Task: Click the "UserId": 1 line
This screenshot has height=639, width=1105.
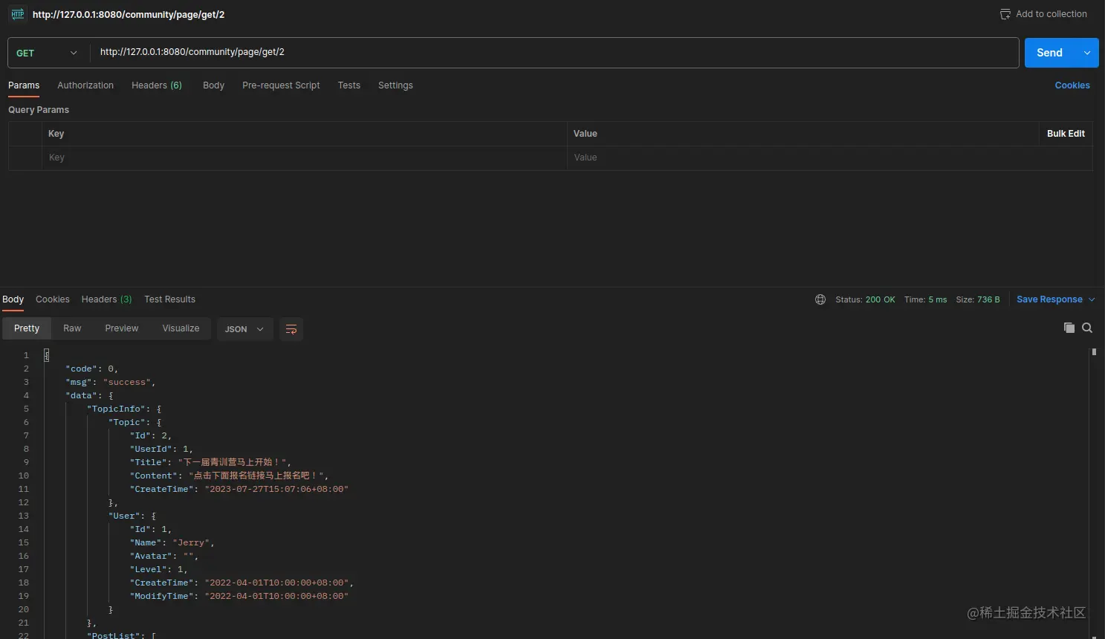Action: (x=161, y=449)
